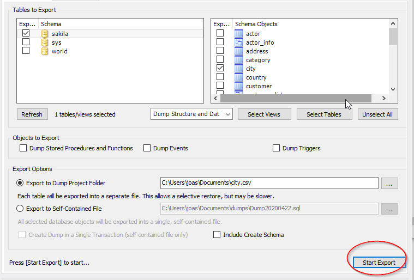Click the actor_info view icon

coord(238,42)
